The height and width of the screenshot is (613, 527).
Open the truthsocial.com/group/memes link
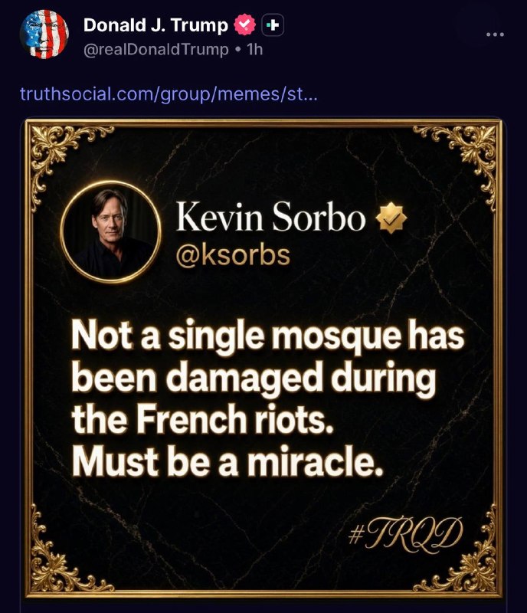169,93
